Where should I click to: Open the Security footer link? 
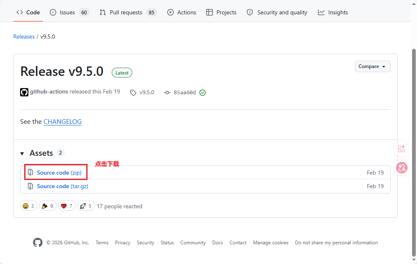click(x=145, y=243)
